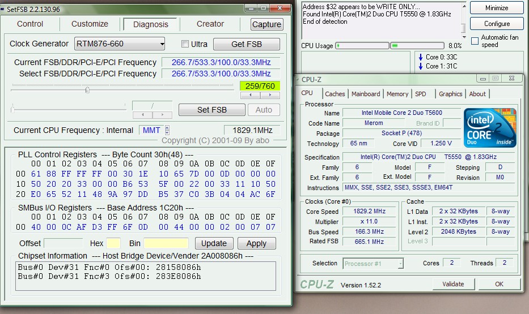Viewport: 529px width, 314px height.
Task: Click the Minimize button in fan control window
Action: coord(497,8)
